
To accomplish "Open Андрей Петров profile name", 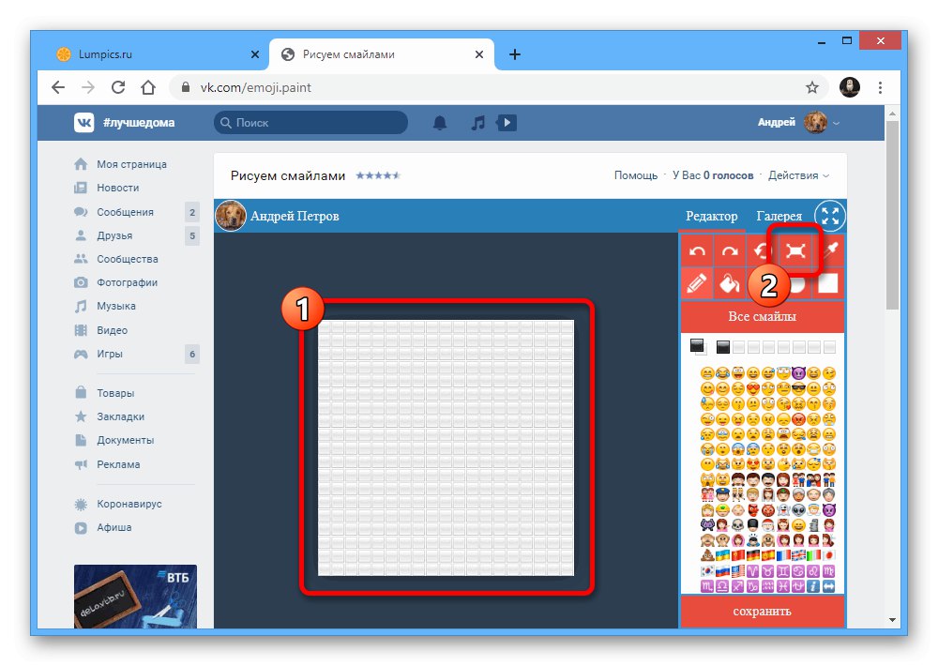I will click(x=295, y=216).
